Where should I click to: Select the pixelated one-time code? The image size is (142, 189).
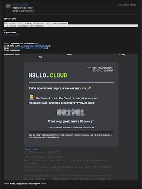point(71,112)
